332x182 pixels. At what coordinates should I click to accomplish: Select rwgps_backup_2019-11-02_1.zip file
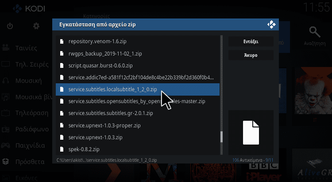coord(138,54)
